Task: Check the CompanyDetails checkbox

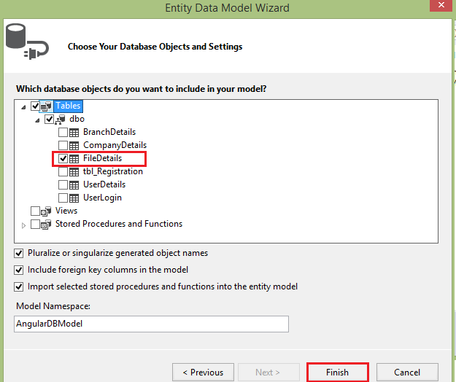Action: click(63, 146)
